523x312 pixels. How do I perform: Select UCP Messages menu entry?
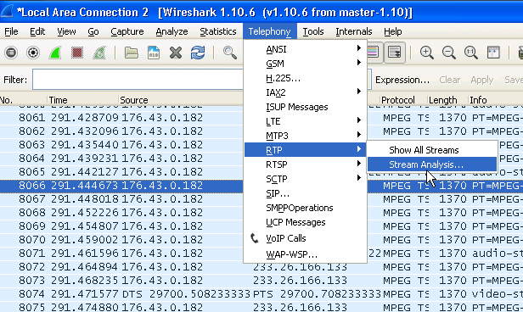click(x=305, y=222)
